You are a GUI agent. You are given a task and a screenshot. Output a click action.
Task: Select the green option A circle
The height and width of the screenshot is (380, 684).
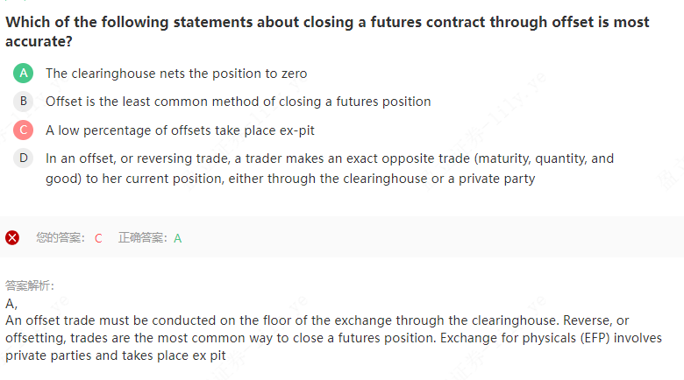24,74
